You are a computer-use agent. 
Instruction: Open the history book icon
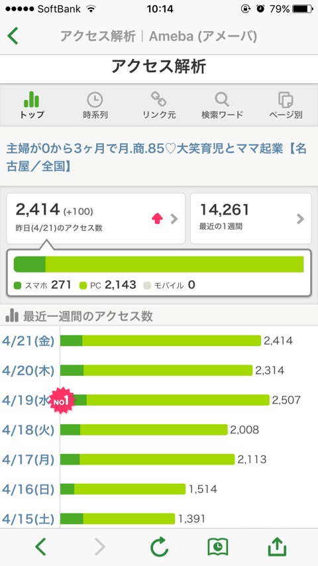(218, 547)
